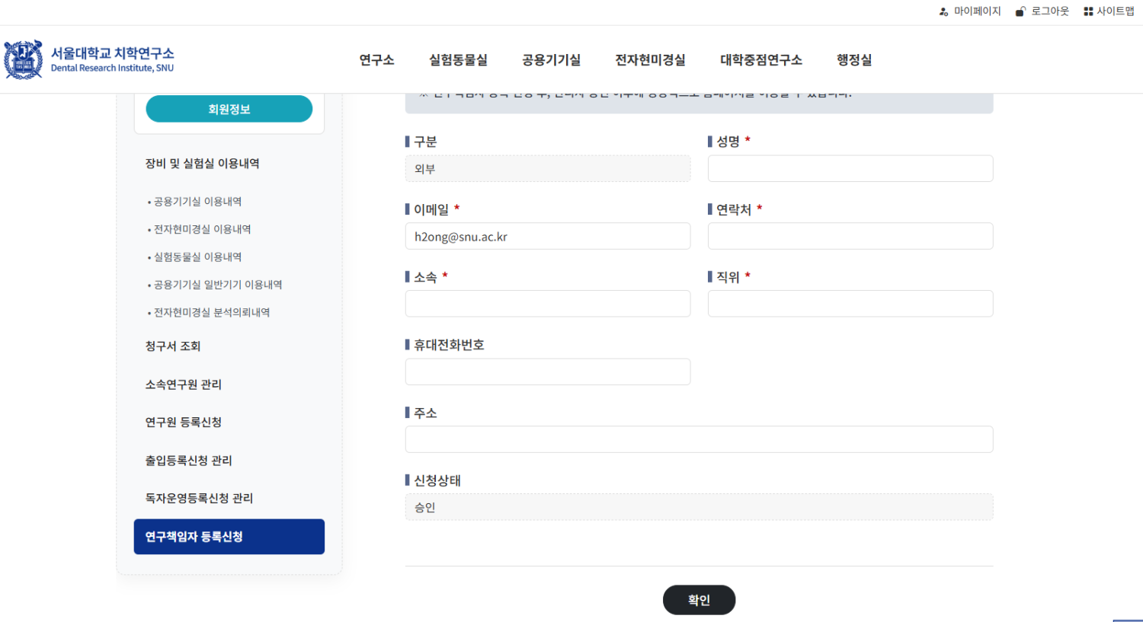The height and width of the screenshot is (622, 1143).
Task: Open the 공용기기실 main menu
Action: point(551,60)
